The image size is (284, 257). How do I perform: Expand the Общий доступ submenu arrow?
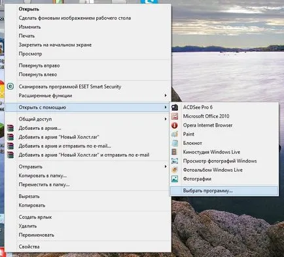pos(166,119)
